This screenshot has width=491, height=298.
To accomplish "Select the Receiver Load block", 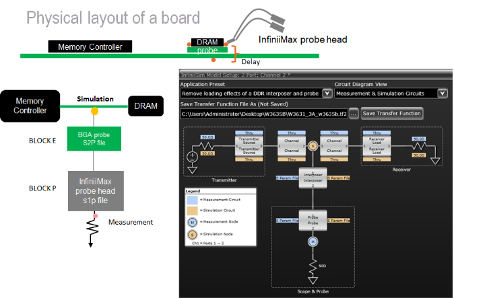I will (377, 146).
